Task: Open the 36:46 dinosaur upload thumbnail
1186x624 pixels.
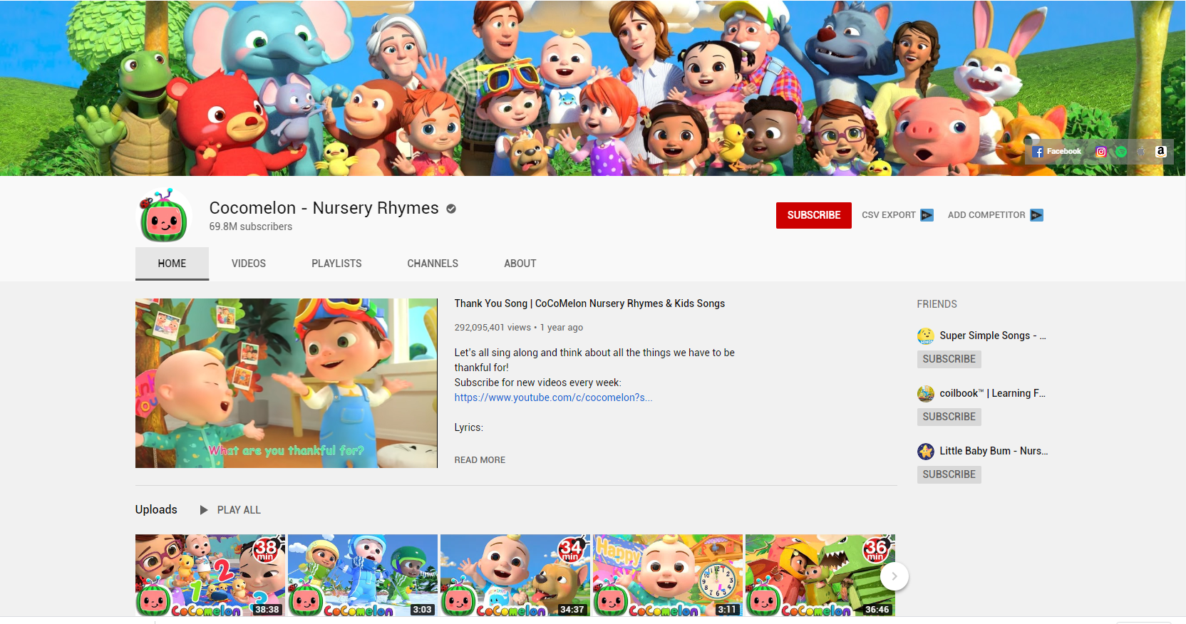Action: (820, 576)
